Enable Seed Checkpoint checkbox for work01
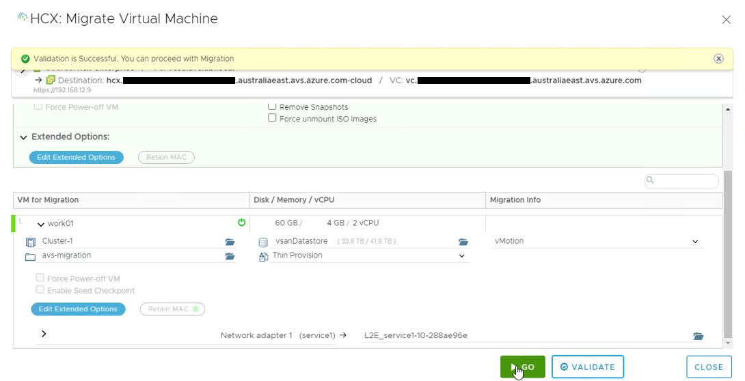This screenshot has height=381, width=745. 40,290
